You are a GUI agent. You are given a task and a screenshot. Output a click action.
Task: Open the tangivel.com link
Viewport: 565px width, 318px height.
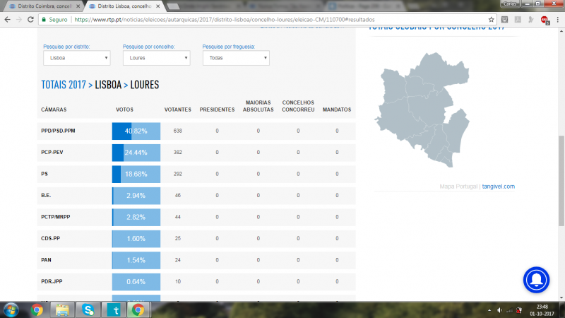(499, 187)
